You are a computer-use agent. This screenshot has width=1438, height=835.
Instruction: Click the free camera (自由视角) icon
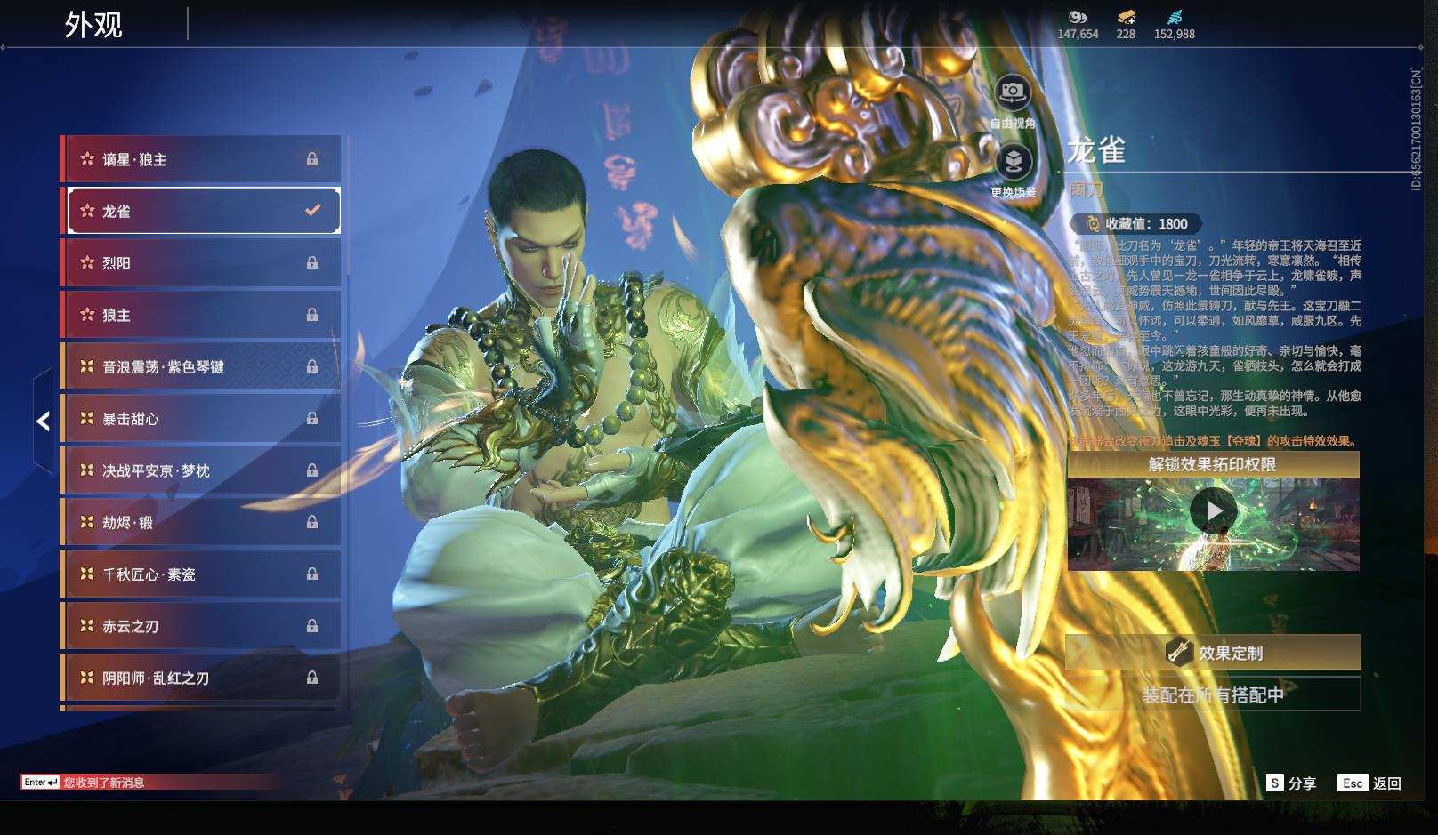click(x=1013, y=92)
